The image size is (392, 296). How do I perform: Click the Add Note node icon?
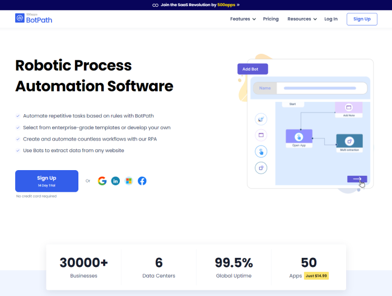point(348,107)
